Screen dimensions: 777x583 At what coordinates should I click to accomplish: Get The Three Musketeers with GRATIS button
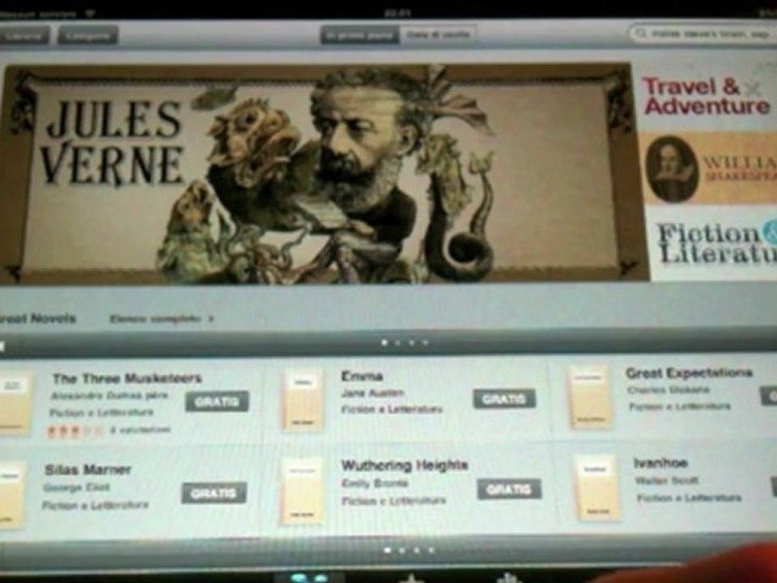tap(217, 402)
